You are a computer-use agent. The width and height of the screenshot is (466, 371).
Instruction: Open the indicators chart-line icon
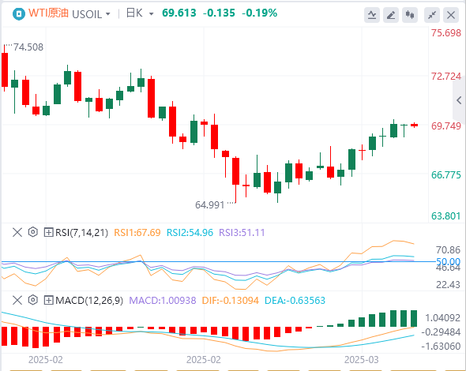coord(372,15)
